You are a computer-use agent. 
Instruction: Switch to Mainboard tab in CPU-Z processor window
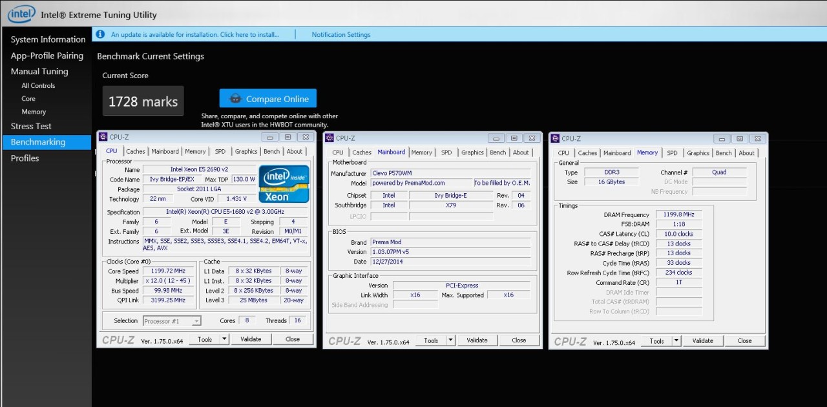(x=165, y=152)
